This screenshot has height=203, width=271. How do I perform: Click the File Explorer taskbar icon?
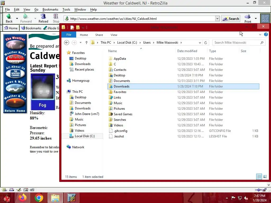point(55,198)
